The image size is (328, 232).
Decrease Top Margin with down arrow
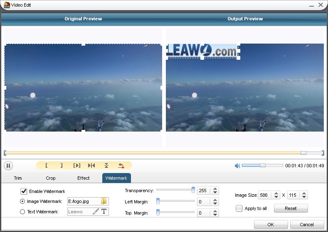pyautogui.click(x=215, y=215)
